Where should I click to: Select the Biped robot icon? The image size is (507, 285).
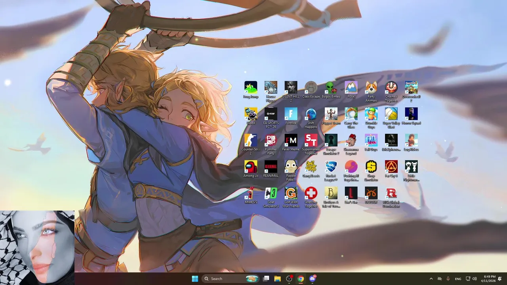(251, 117)
